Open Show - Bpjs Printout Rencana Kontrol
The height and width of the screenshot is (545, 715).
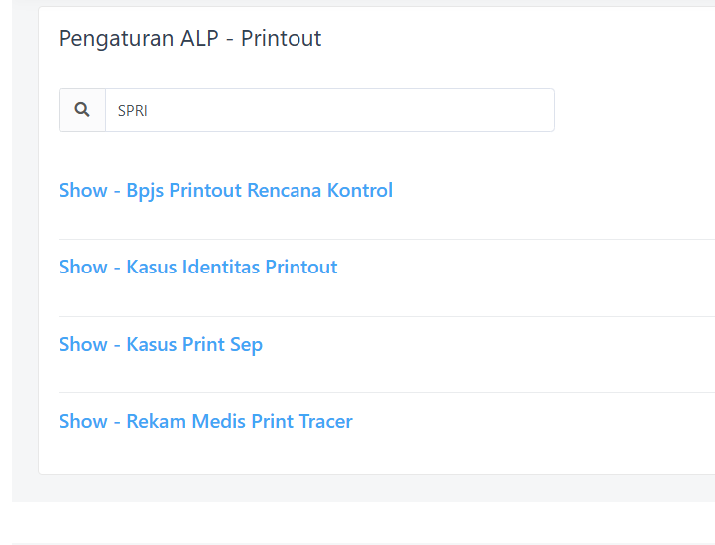[225, 190]
